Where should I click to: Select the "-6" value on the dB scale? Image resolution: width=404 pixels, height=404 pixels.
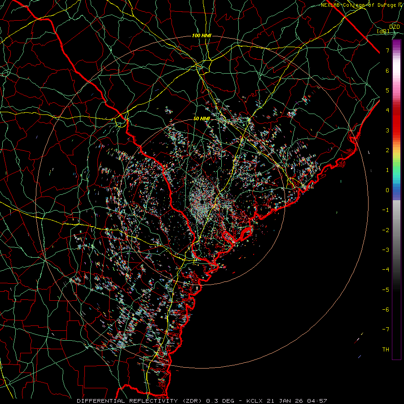pos(386,310)
